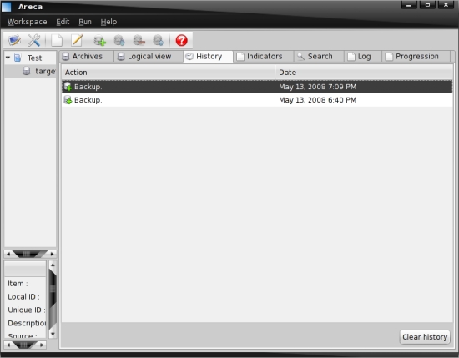Start a backup with the green plus database icon
The height and width of the screenshot is (358, 459).
[x=99, y=40]
